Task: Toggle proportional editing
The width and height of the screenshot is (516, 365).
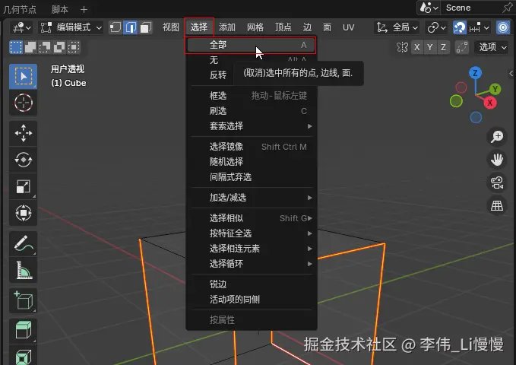Action: [x=503, y=27]
